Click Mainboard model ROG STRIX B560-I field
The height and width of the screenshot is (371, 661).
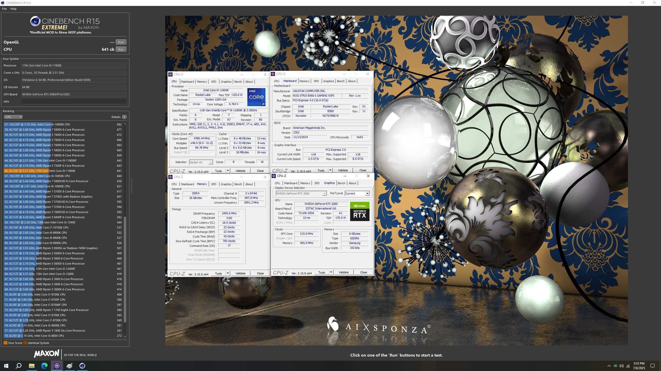[316, 96]
